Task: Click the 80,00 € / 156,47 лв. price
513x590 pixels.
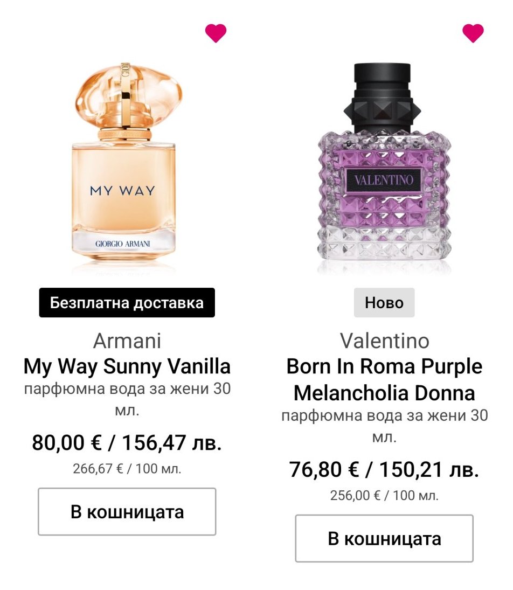Action: [127, 443]
